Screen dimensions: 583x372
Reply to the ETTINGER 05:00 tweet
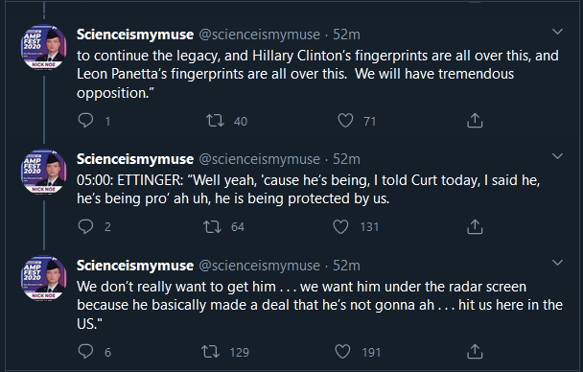point(86,226)
